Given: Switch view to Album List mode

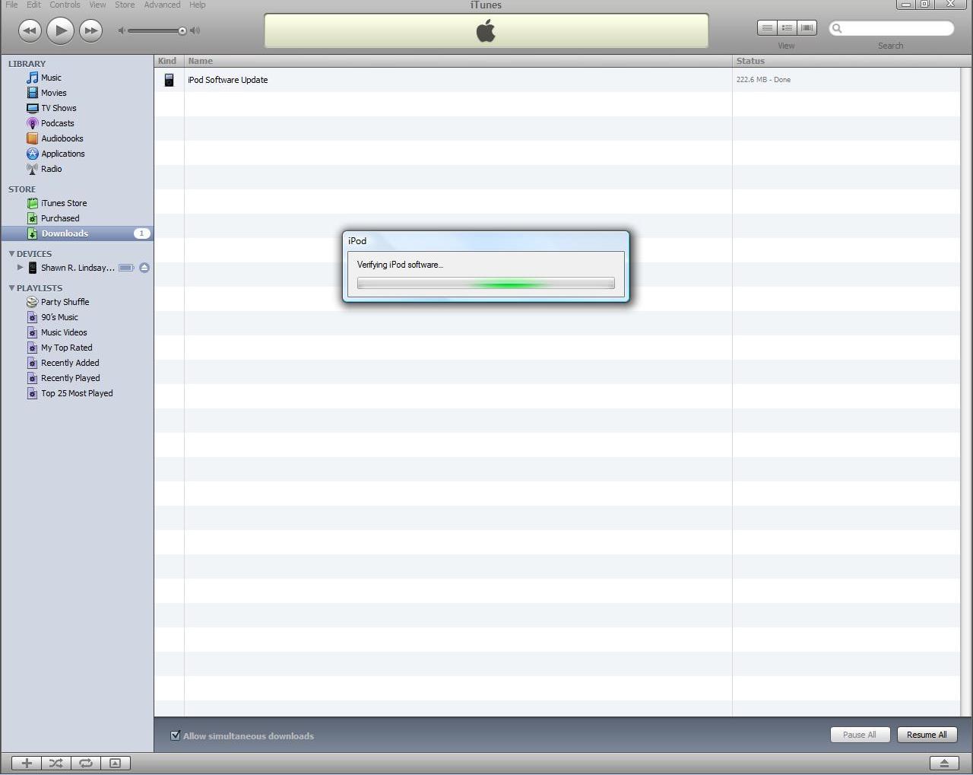Looking at the screenshot, I should click(x=787, y=27).
